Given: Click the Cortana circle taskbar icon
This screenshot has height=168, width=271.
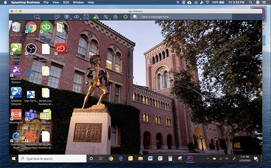Looking at the screenshot, I should click(x=91, y=159).
